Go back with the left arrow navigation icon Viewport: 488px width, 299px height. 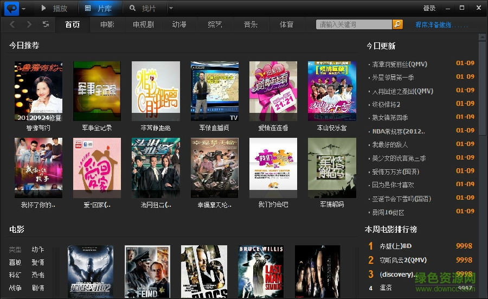click(x=13, y=24)
